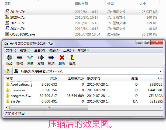Click the 2031~.7z file name
This screenshot has height=130, width=166.
pos(17,29)
